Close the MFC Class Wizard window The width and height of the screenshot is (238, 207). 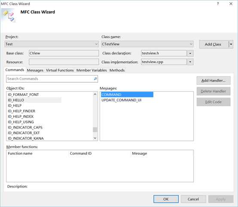pos(231,3)
